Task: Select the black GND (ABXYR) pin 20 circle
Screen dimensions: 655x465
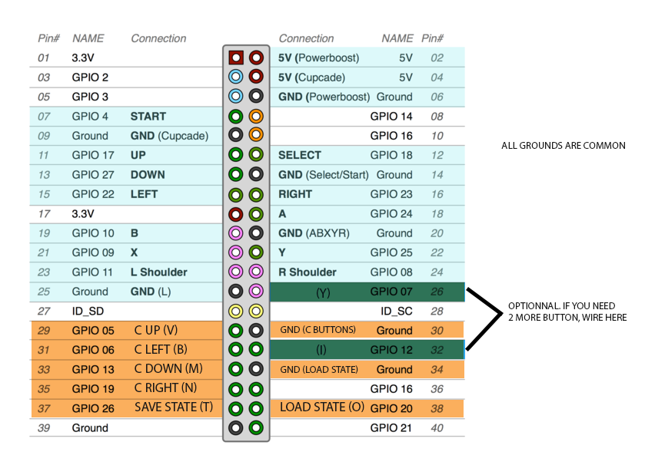Action: pyautogui.click(x=256, y=233)
